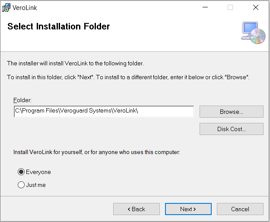The width and height of the screenshot is (270, 222).
Task: Click the 'Install VeroLink for yourself' prompt text
Action: 96,152
